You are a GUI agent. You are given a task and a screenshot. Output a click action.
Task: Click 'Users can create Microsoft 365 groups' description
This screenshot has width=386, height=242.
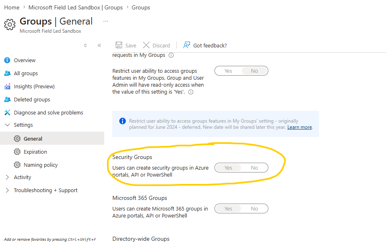[x=160, y=212]
